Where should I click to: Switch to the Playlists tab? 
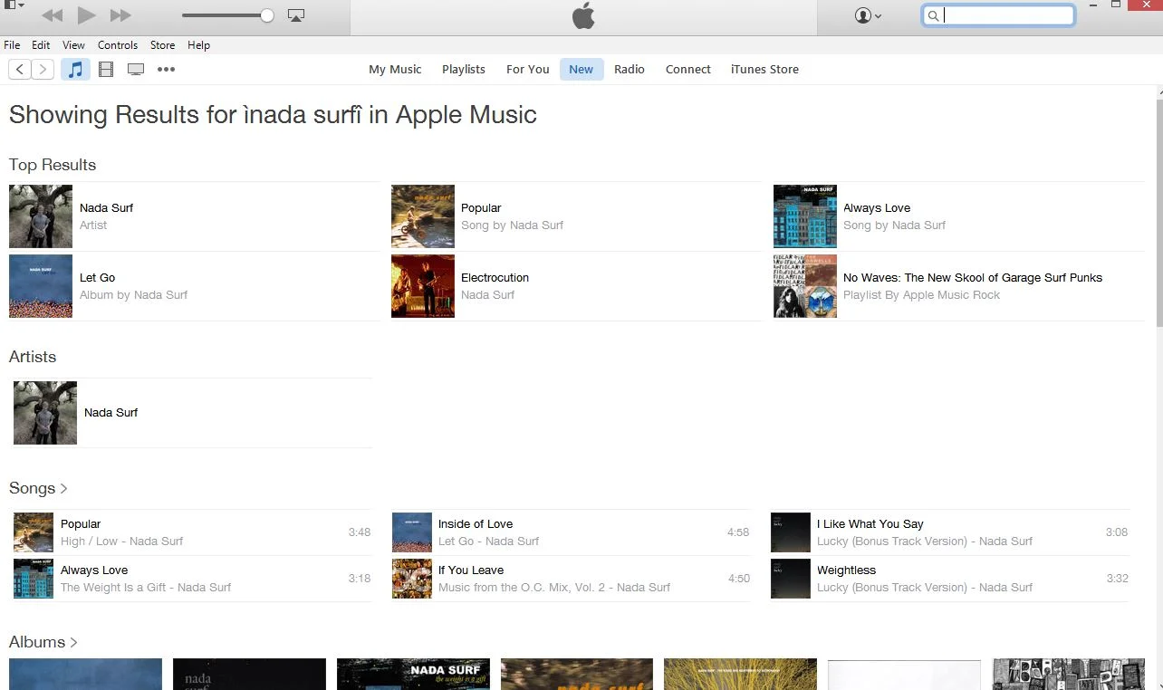(x=464, y=69)
